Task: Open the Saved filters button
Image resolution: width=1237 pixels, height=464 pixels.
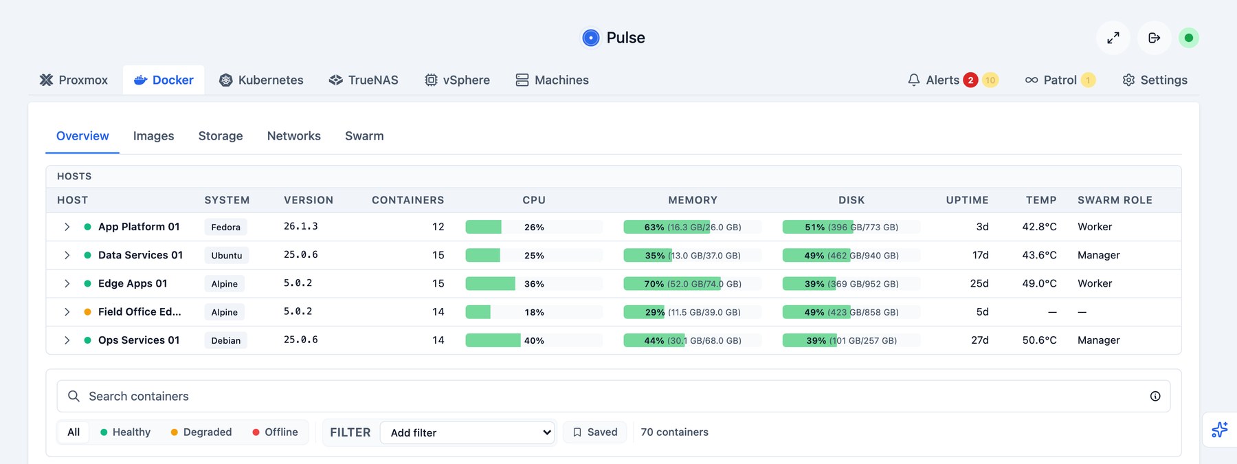Action: (595, 432)
